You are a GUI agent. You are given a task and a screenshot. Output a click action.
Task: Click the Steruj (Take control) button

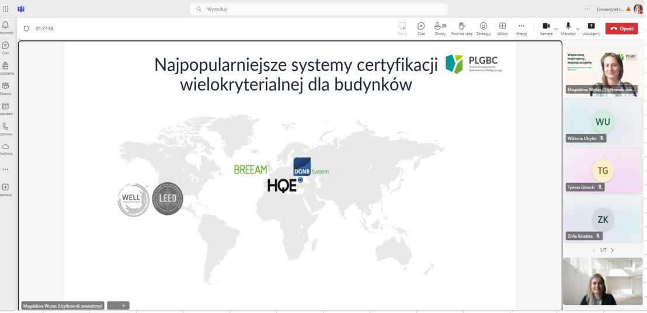click(402, 29)
